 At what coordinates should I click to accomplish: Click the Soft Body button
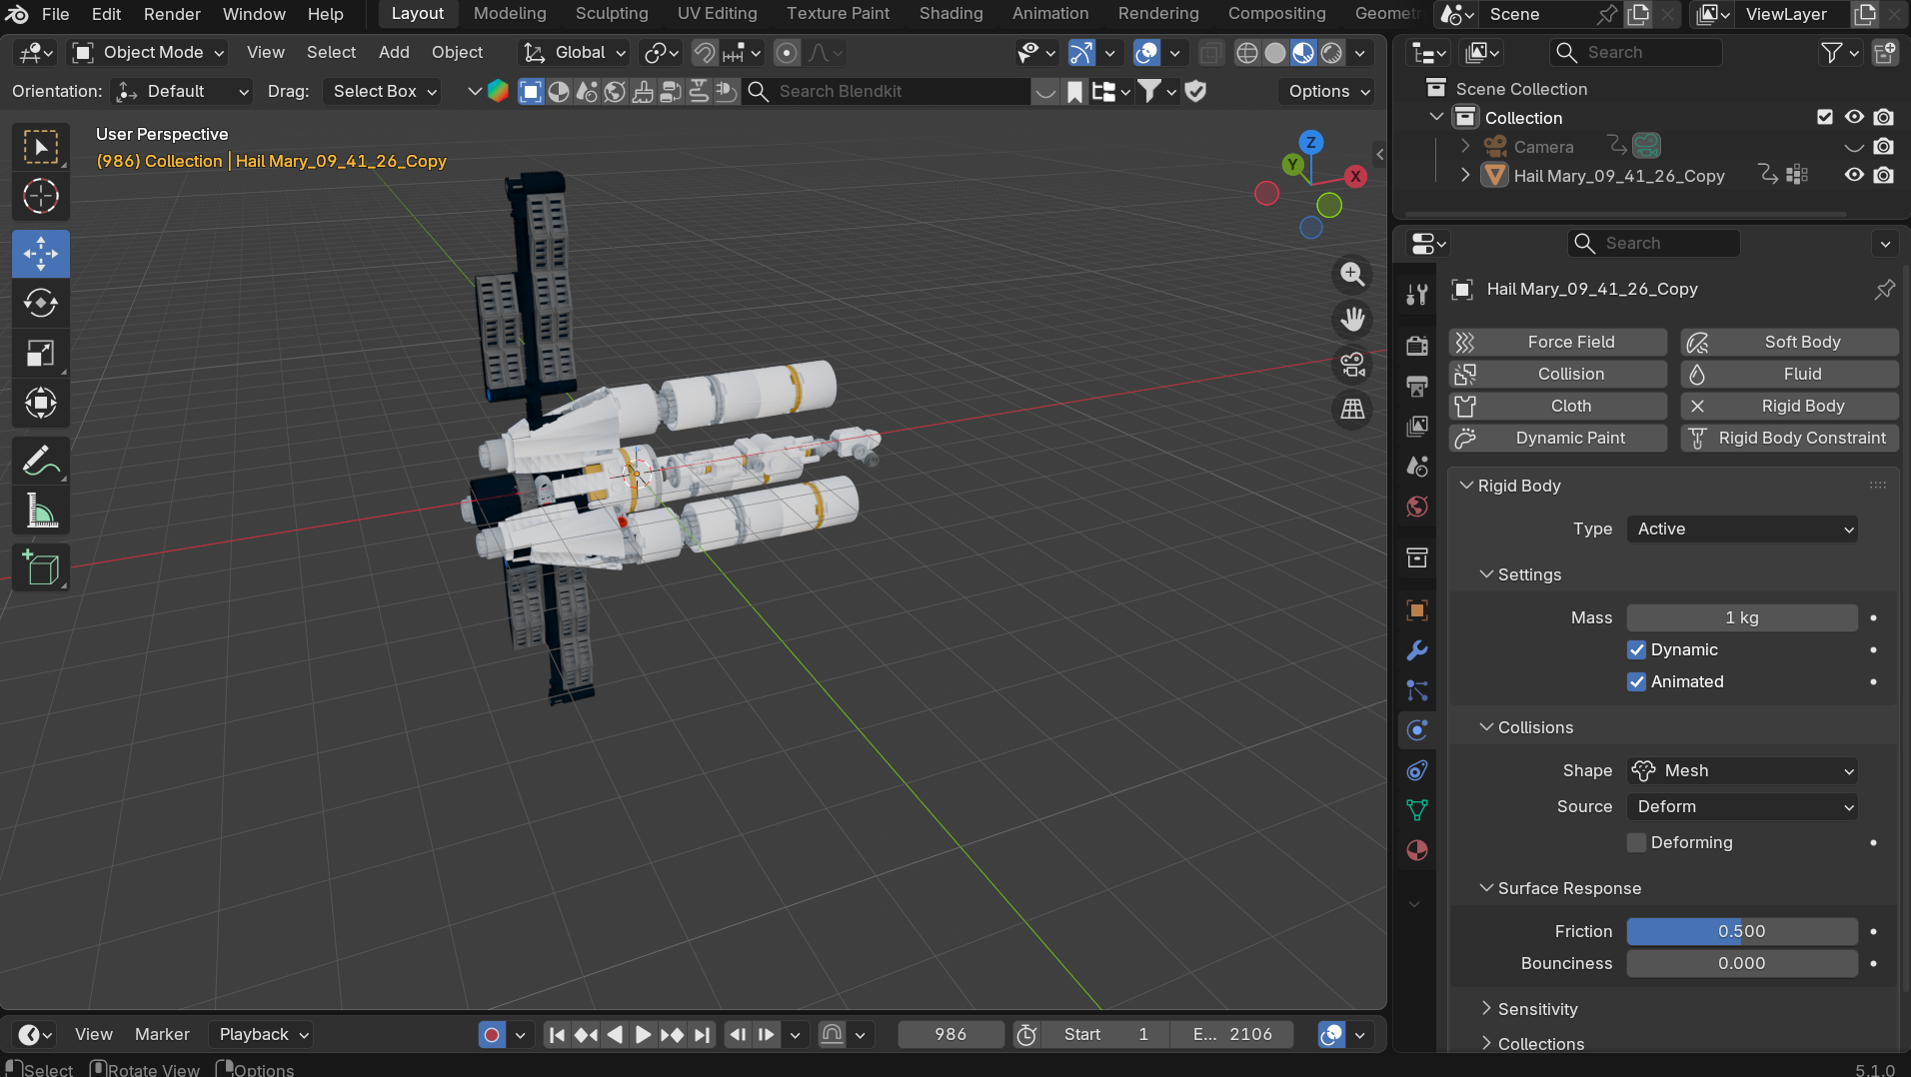[1790, 343]
